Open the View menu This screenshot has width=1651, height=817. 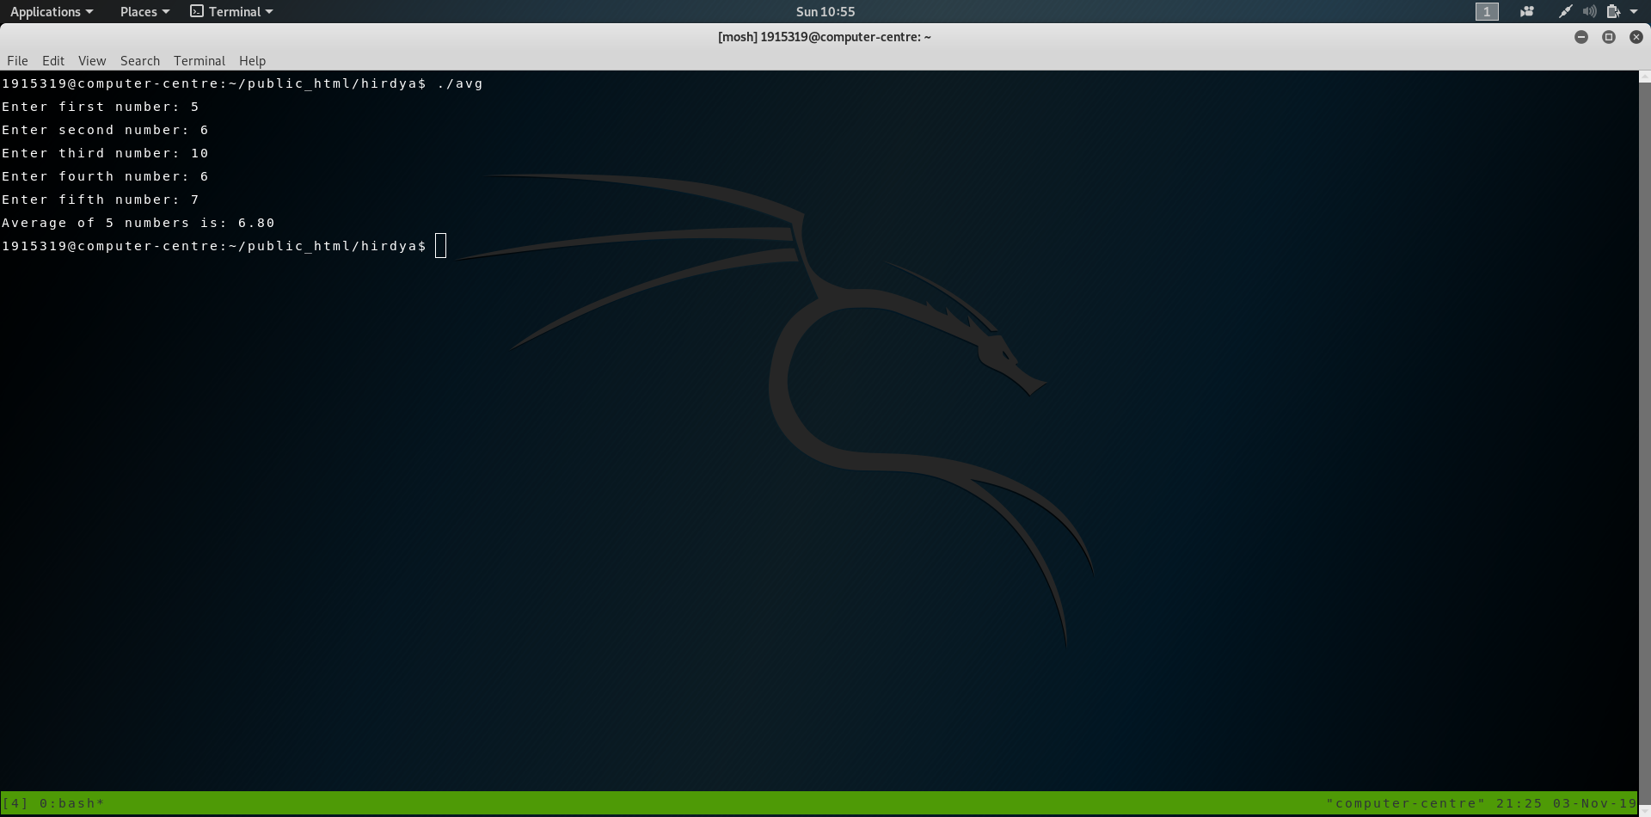pyautogui.click(x=92, y=60)
